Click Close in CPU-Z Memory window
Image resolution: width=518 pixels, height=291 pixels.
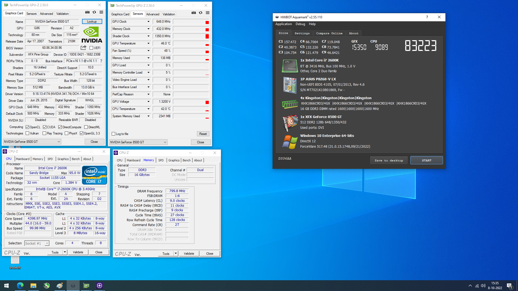210,254
